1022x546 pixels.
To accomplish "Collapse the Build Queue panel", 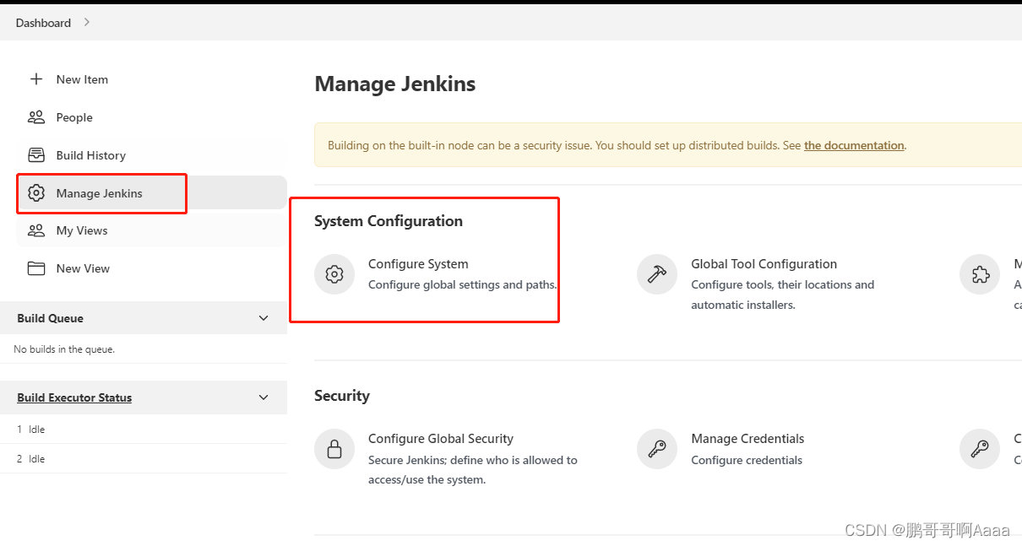I will click(264, 318).
